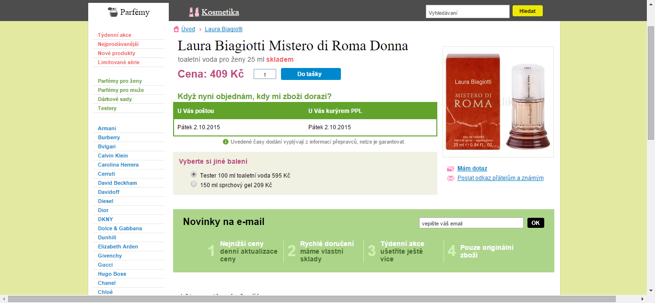Open the Kosmetika tab
This screenshot has width=655, height=303.
click(x=220, y=12)
